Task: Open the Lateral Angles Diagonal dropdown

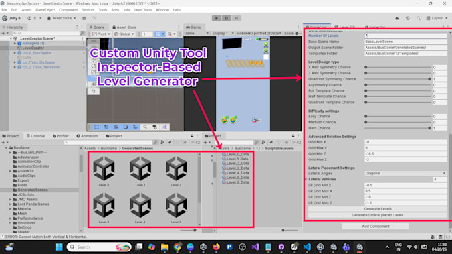Action: (405, 174)
